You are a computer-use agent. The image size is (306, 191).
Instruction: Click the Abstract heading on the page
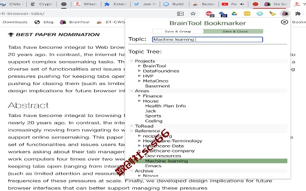click(x=28, y=106)
